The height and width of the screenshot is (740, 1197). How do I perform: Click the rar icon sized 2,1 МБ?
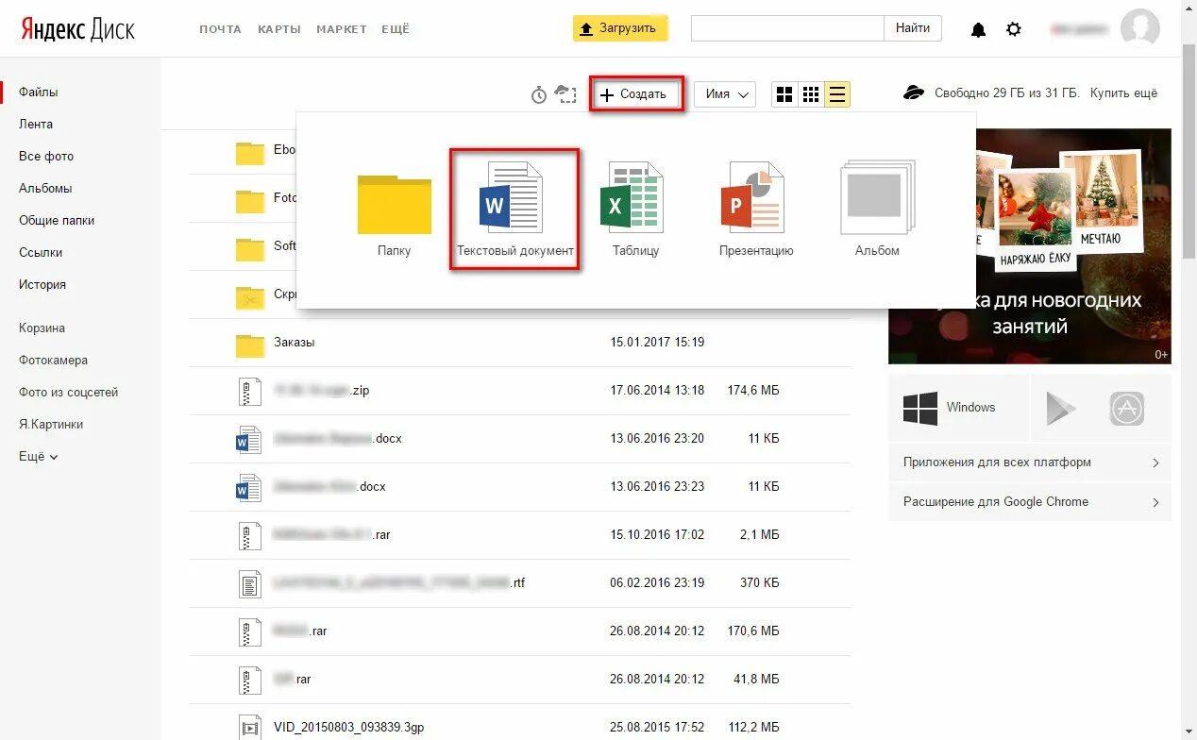tap(249, 536)
